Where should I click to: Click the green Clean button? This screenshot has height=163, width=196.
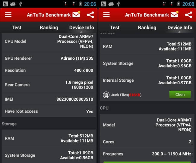point(180,95)
